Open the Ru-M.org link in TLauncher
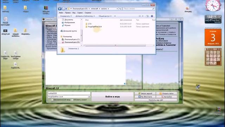 coord(160,38)
